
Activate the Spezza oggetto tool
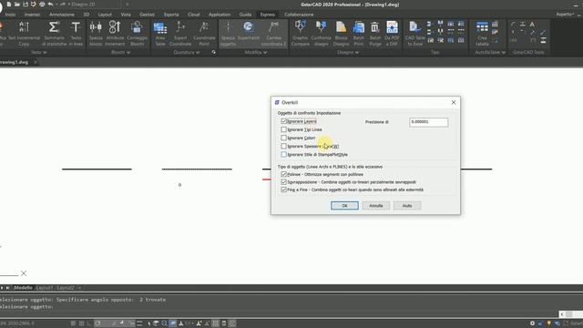(x=228, y=34)
